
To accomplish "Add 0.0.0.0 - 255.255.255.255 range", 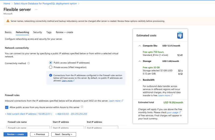I will tap(71, 114).
